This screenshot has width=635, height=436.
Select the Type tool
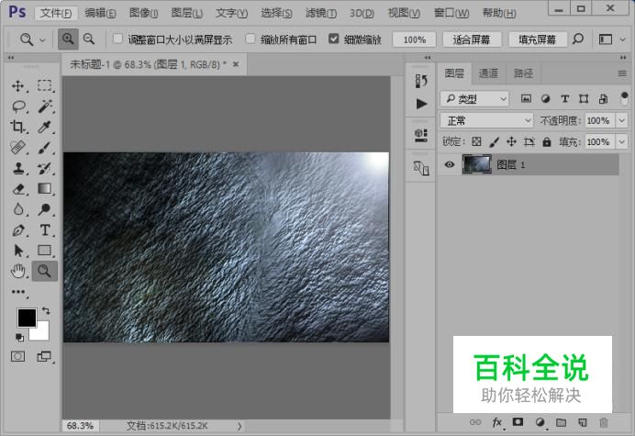[x=45, y=230]
